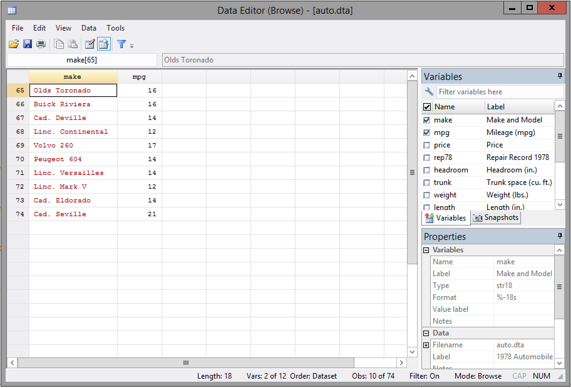The width and height of the screenshot is (571, 388).
Task: Click the Properties panel scroll down arrow
Action: click(560, 363)
